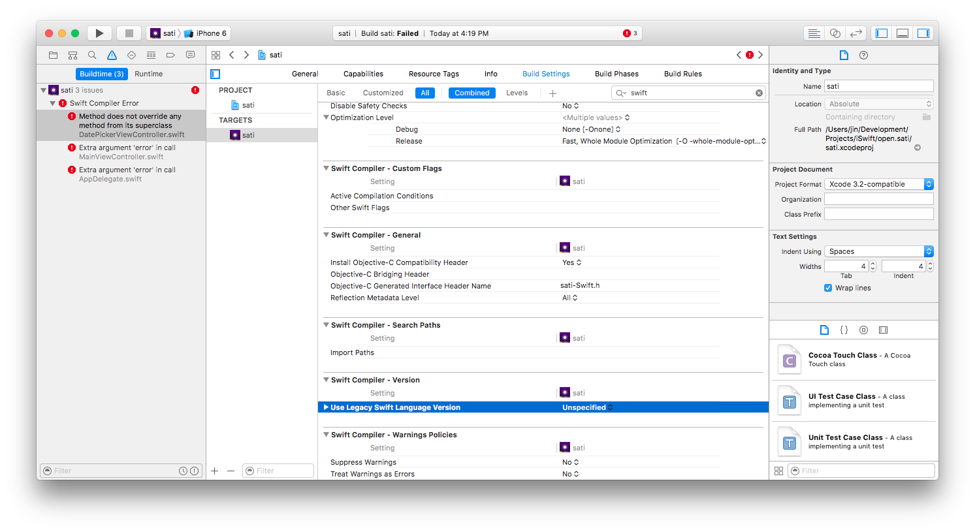This screenshot has height=532, width=975.
Task: Open Treat Warnings as Errors popup
Action: (571, 474)
